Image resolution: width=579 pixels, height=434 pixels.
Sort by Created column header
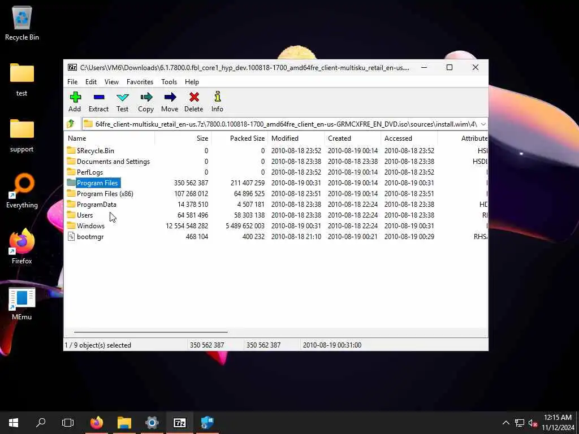(x=352, y=138)
